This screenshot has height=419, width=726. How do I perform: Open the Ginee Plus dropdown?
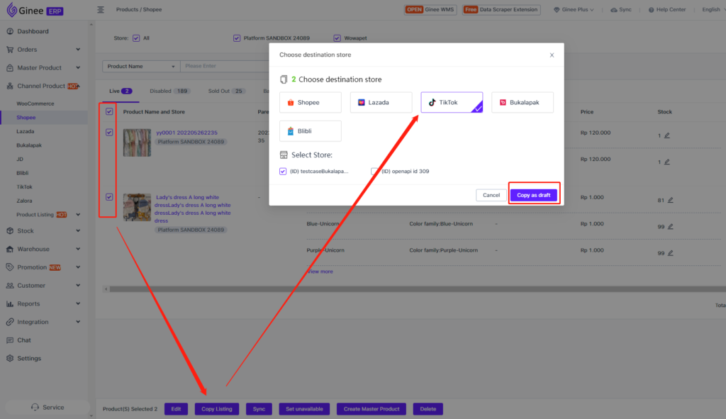click(574, 10)
